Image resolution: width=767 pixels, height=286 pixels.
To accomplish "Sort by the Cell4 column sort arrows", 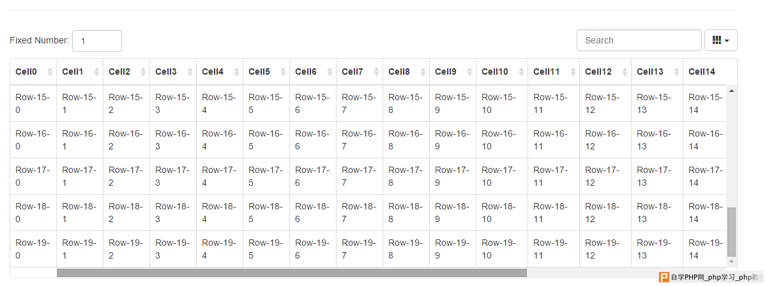I will pos(237,72).
